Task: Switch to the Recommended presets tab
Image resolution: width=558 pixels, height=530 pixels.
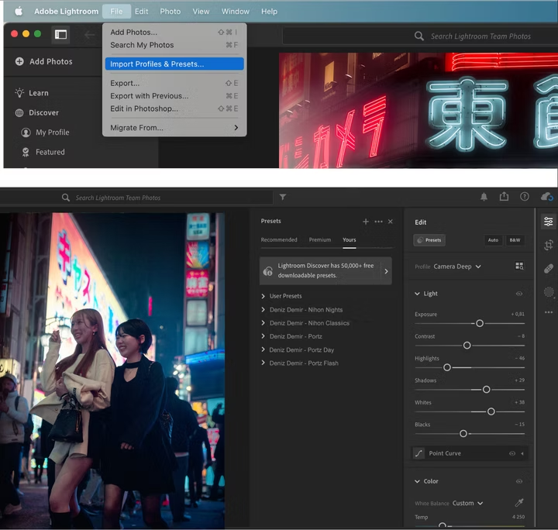Action: point(279,239)
